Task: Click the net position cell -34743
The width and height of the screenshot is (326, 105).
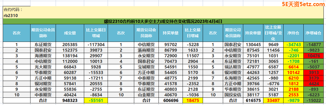Action: point(293,45)
